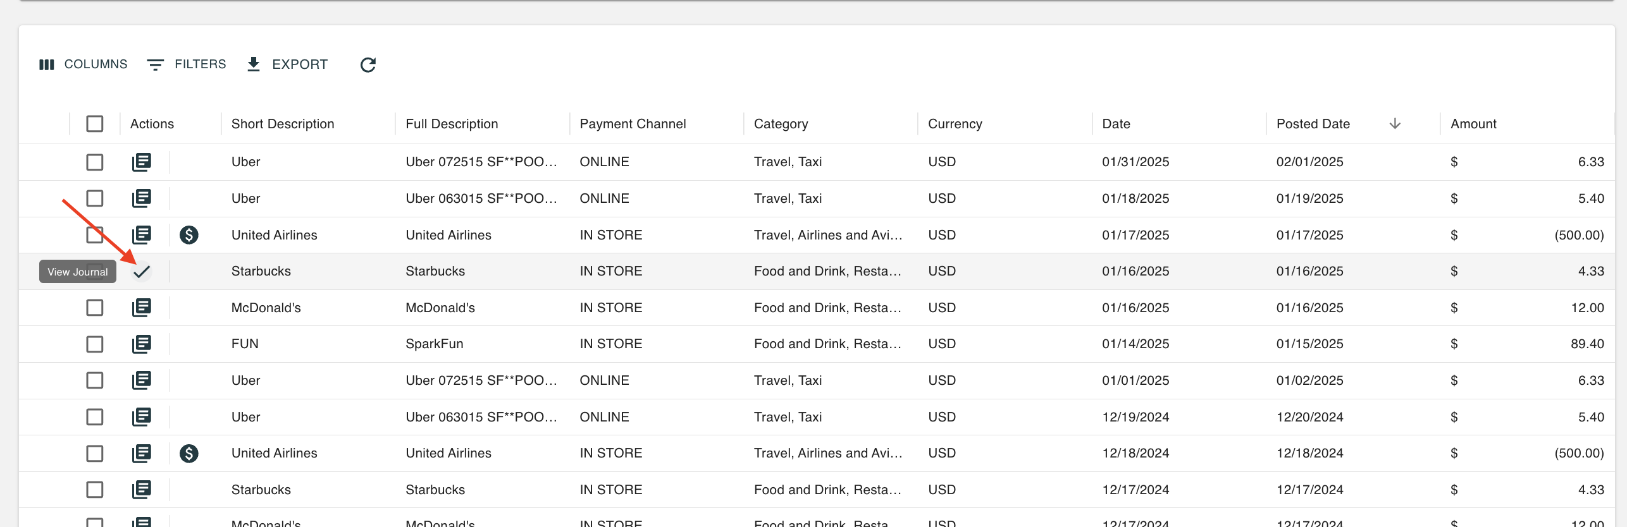Click the amount 89.40 cell
1627x527 pixels.
coord(1587,344)
